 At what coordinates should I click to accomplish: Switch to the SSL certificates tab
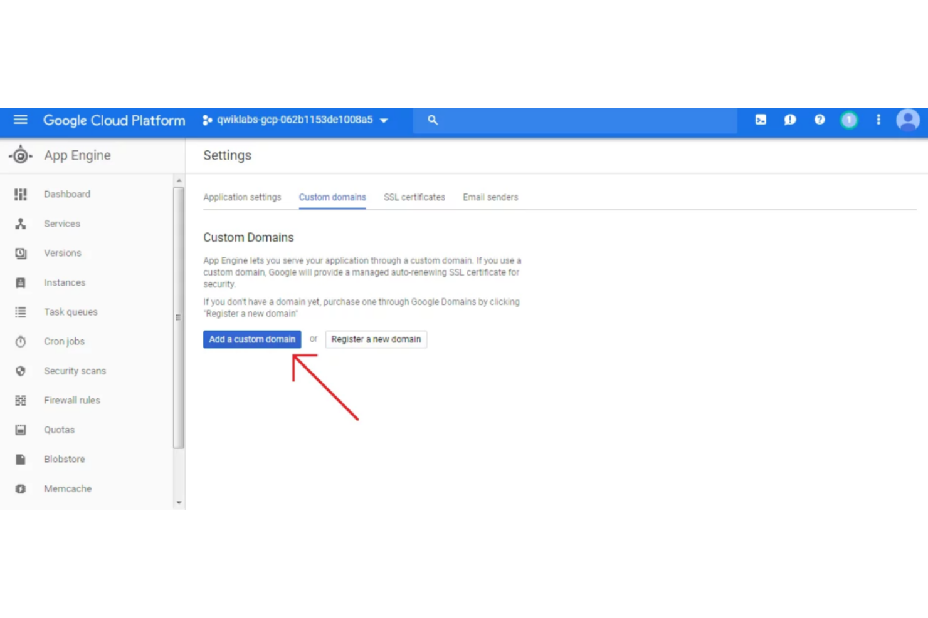414,197
